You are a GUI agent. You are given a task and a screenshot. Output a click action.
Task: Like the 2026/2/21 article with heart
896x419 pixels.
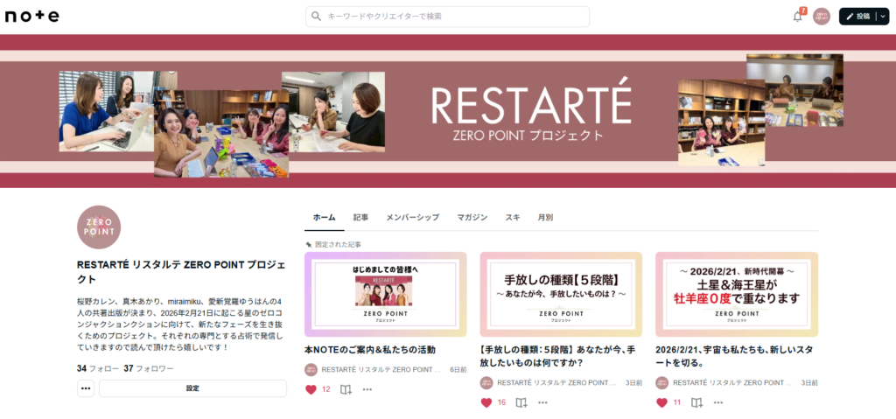(x=661, y=402)
